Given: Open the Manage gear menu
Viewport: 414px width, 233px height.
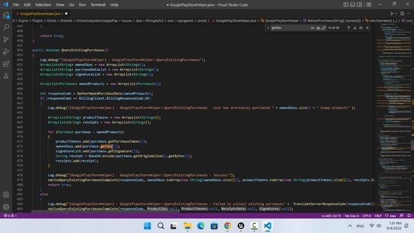Looking at the screenshot, I should tap(6, 207).
